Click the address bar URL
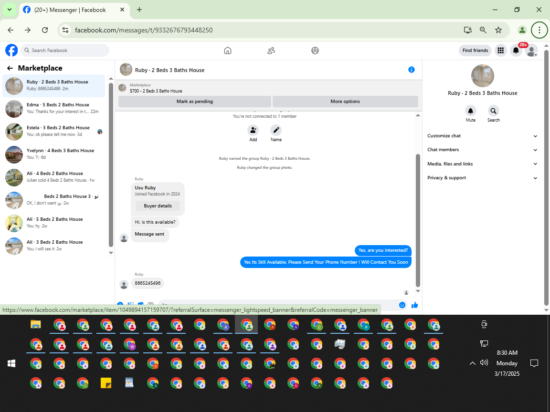Screen dimensions: 550x412 pyautogui.click(x=144, y=30)
